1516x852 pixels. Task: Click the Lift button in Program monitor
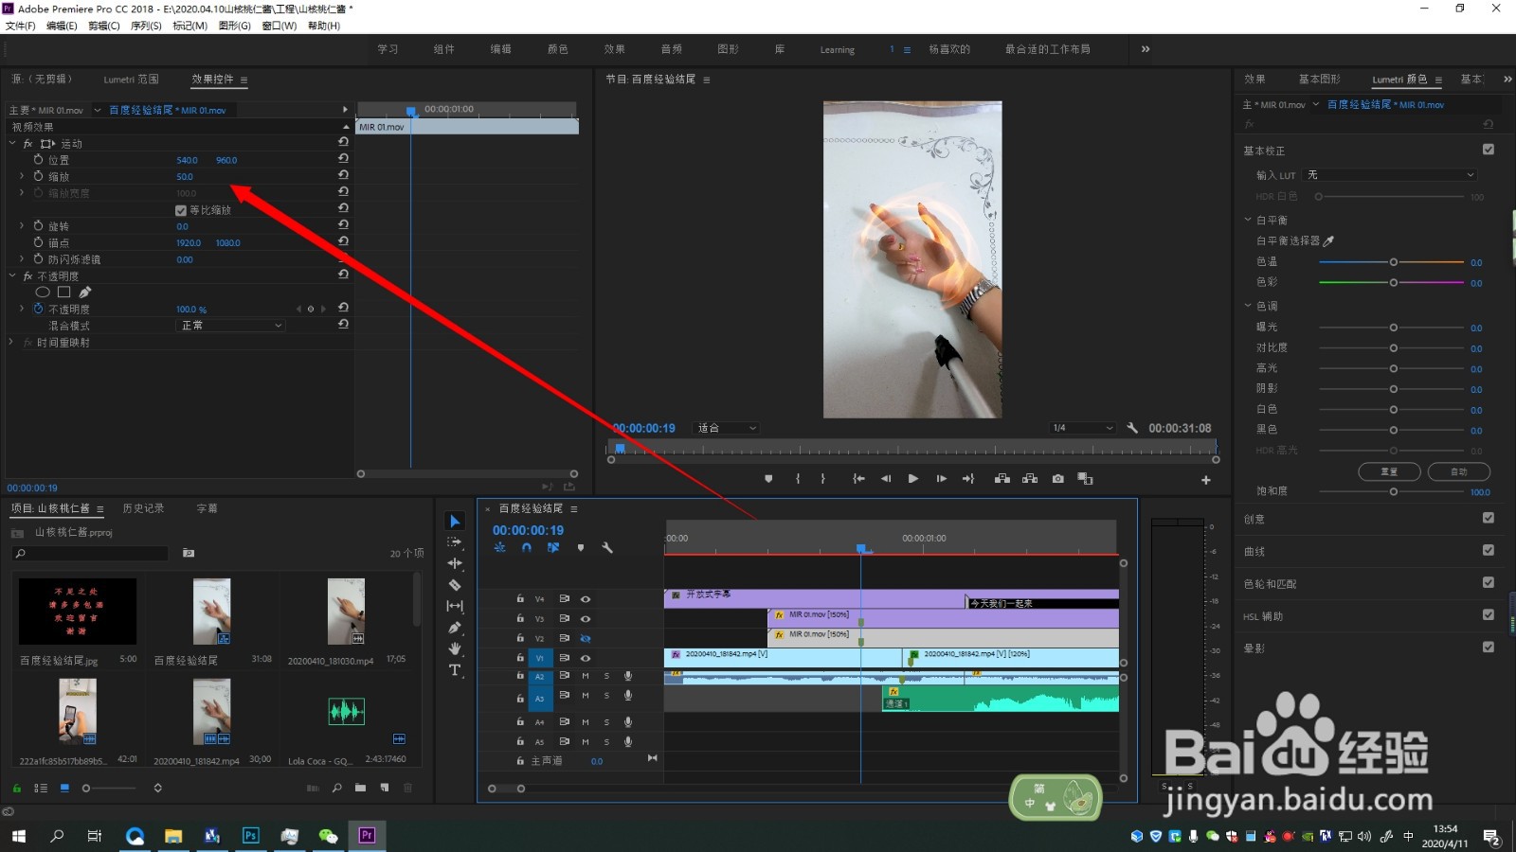tap(1002, 479)
